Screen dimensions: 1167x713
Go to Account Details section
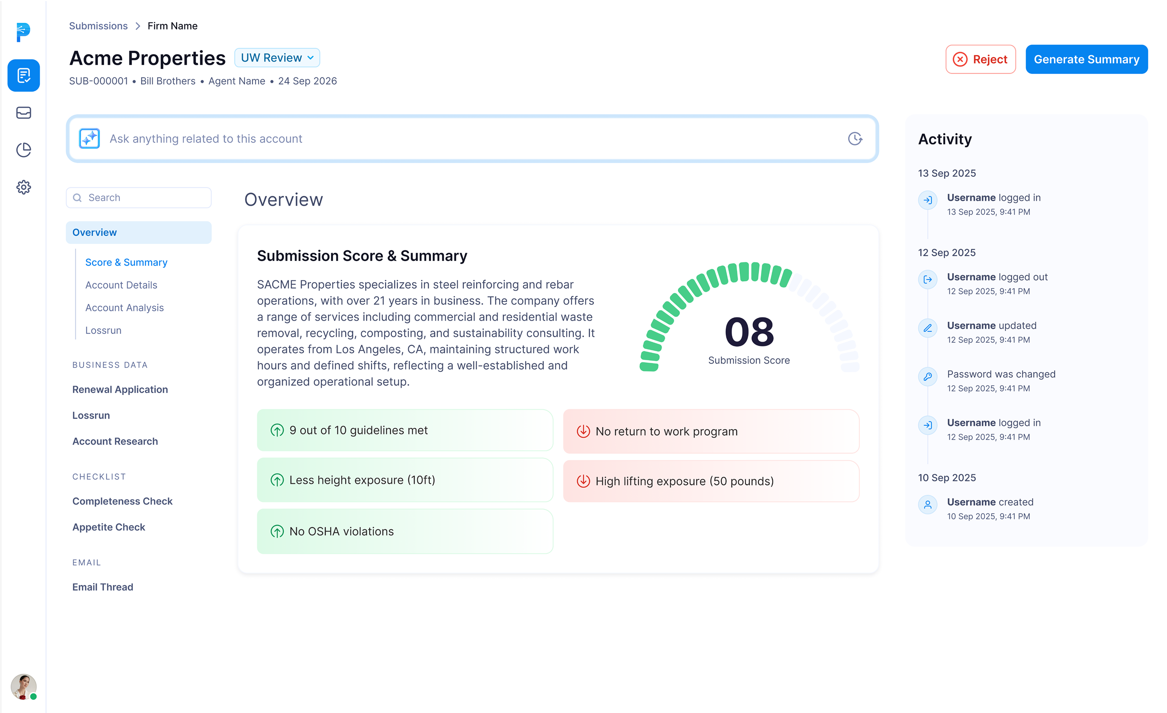[121, 285]
